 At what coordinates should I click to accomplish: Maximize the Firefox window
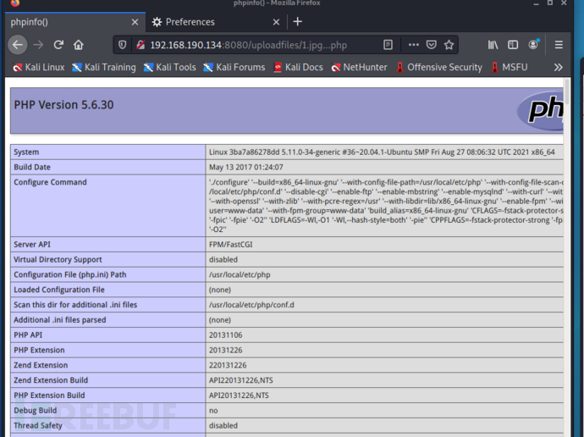550,3
